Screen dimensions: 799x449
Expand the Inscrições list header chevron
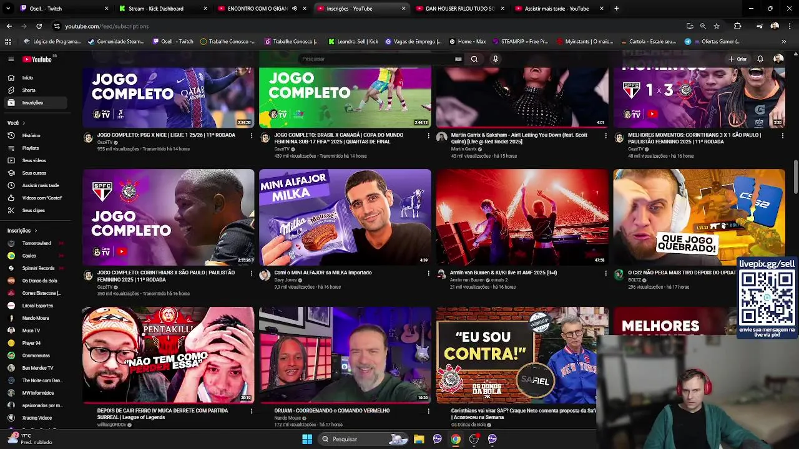click(x=36, y=231)
